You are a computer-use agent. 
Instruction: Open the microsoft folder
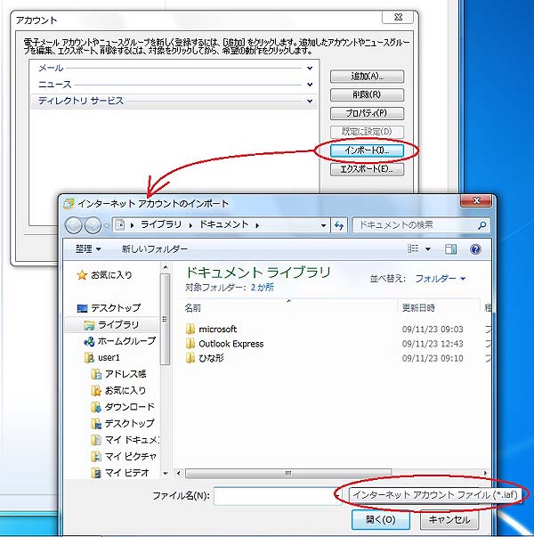point(217,330)
